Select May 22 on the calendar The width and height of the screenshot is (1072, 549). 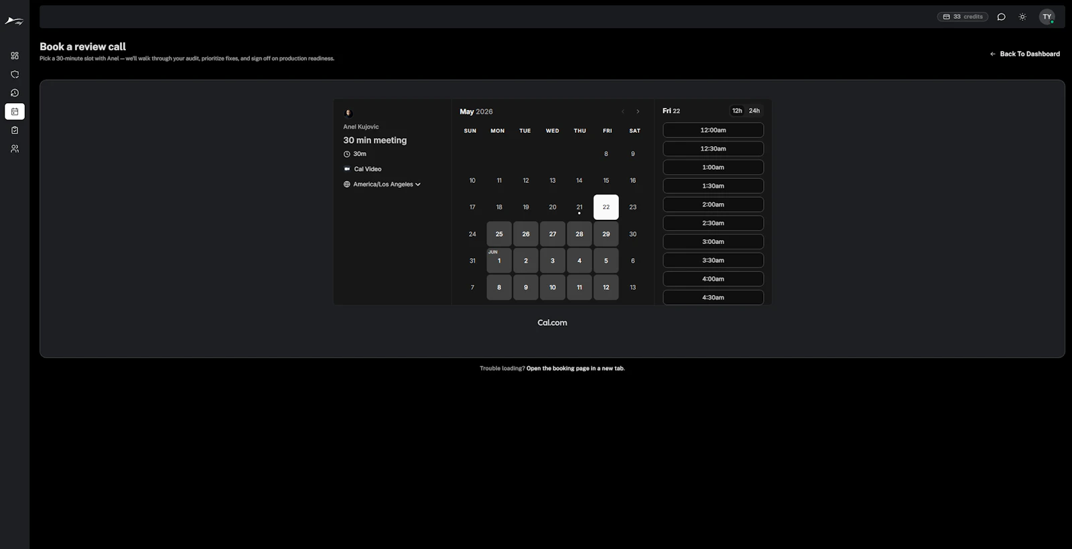[606, 207]
